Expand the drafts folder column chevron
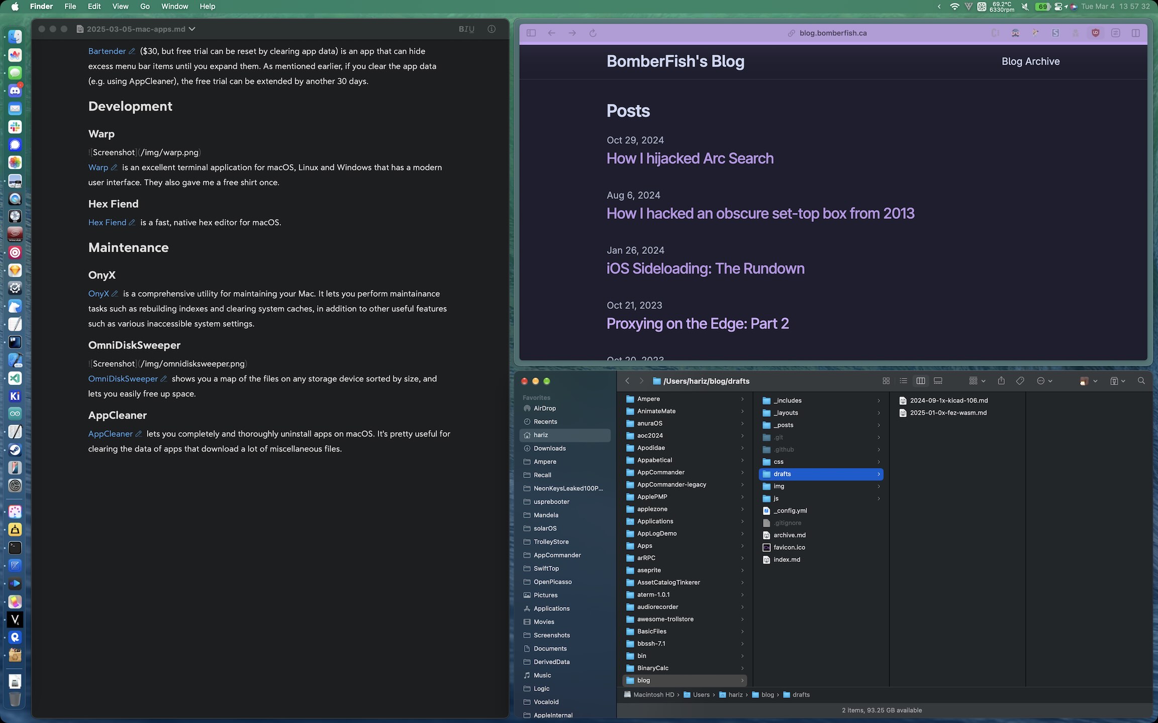This screenshot has height=723, width=1158. coord(878,474)
